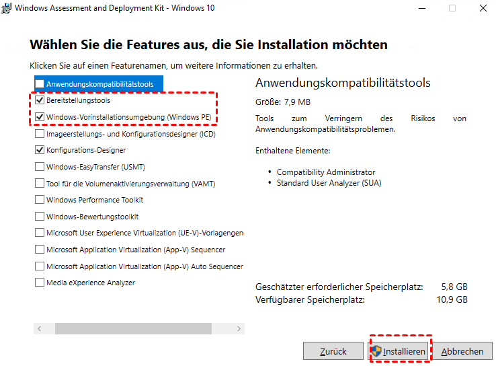Viewport: 496px width, 366px height.
Task: Click the Windows-Bewertungstoolkit feature name
Action: [x=92, y=217]
